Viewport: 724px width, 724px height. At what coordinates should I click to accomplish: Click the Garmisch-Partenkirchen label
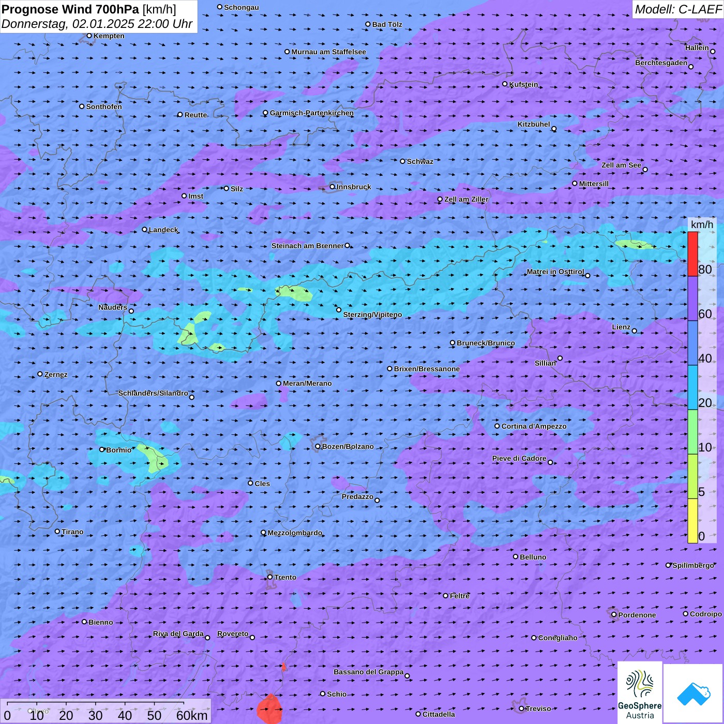click(x=312, y=113)
